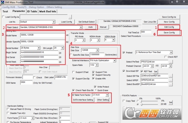Open the Flash Select dropdown

[81, 27]
